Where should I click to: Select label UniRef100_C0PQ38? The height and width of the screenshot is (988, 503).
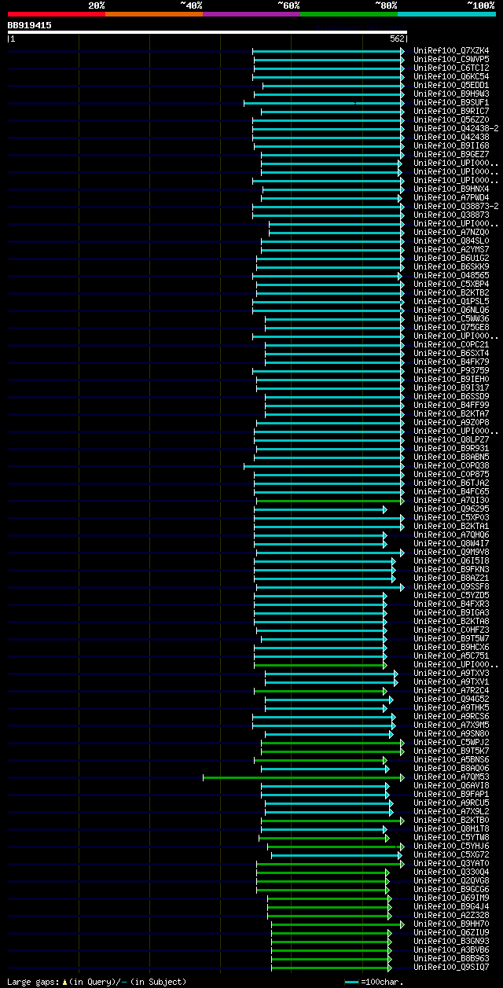click(451, 465)
